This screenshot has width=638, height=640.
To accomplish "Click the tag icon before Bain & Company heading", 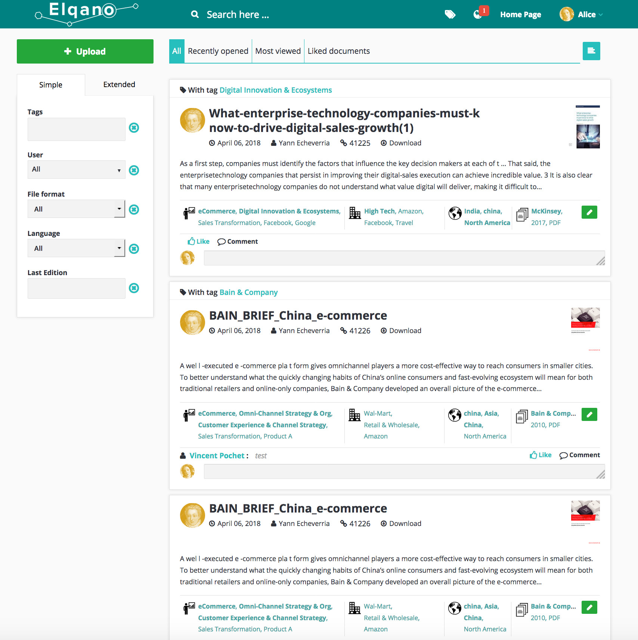I will (x=183, y=292).
